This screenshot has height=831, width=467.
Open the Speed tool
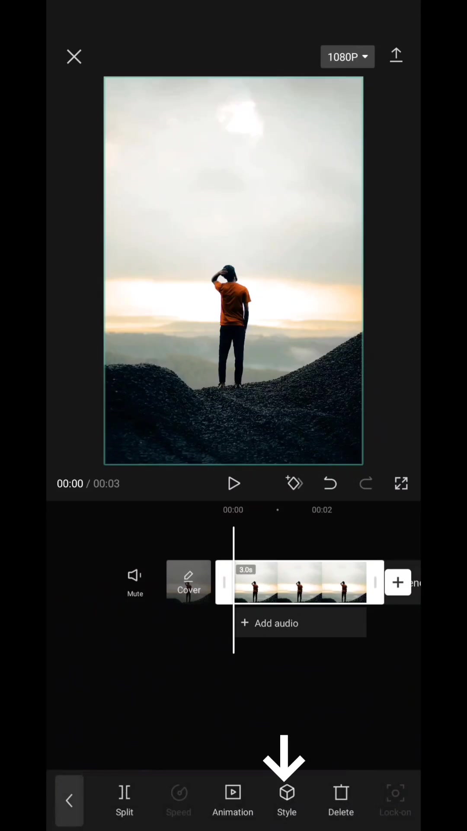click(179, 801)
